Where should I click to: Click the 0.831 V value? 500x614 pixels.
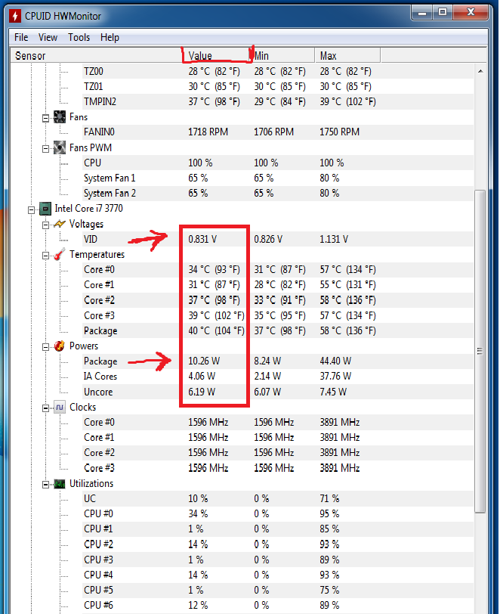[x=202, y=239]
